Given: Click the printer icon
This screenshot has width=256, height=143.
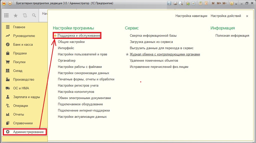Looking at the screenshot, I should (175, 3).
